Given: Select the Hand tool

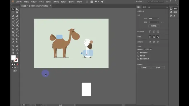Looking at the screenshot, I should (13, 53).
